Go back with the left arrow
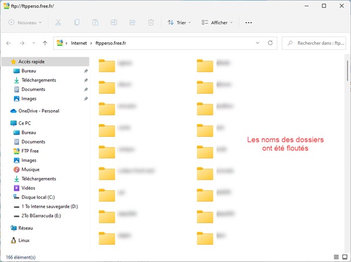This screenshot has height=262, width=351. 9,43
